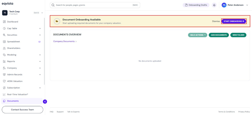Click the sidebar vertical scrollbar
This screenshot has height=115, width=252.
[x=45, y=51]
